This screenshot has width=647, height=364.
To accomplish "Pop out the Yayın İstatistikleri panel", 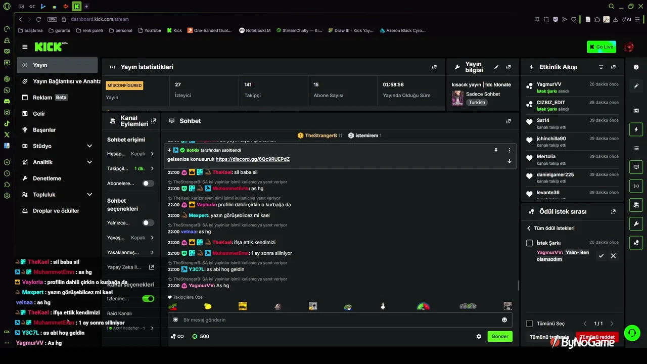I will tap(434, 67).
